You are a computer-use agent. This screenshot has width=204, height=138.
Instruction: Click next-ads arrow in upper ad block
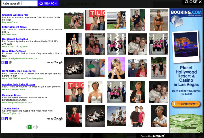[6, 63]
